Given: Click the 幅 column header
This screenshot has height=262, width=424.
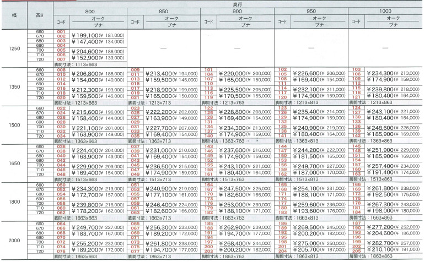Looking at the screenshot, I should 13,16.
